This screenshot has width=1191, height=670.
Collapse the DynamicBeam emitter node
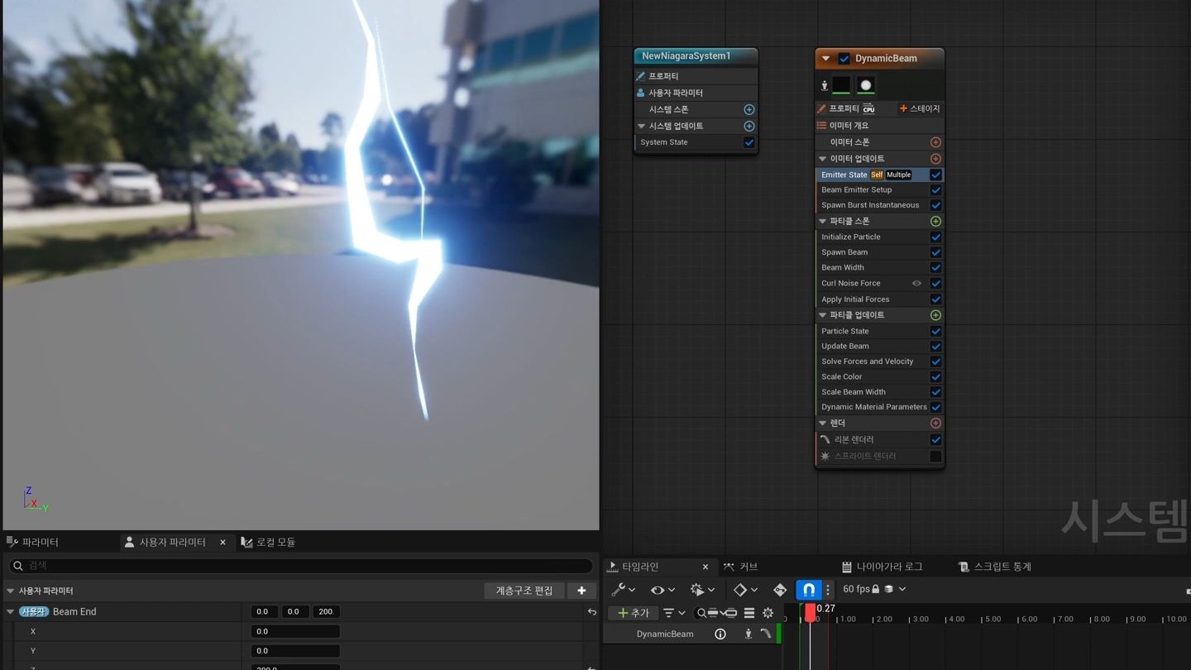[x=825, y=59]
